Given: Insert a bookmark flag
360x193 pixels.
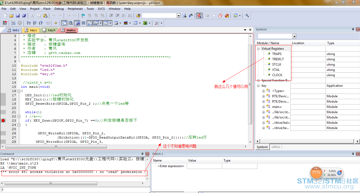Looking at the screenshot, I should (83, 16).
